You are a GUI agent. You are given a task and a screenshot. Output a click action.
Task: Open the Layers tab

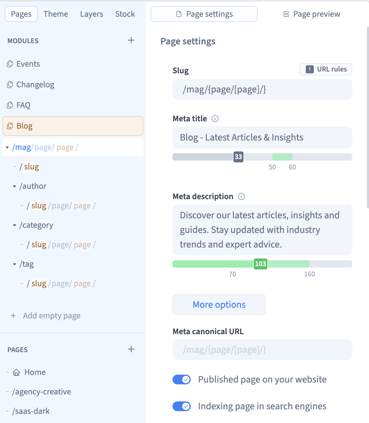91,14
